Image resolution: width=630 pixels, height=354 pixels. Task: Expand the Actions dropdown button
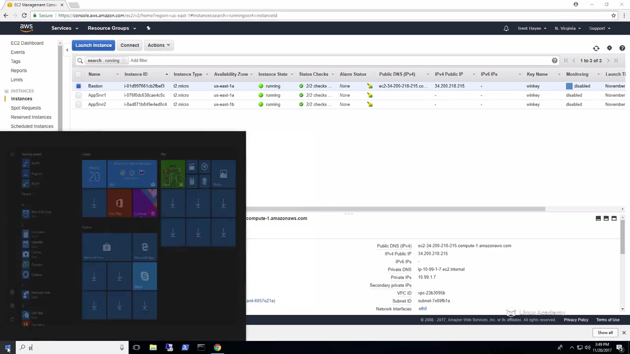coord(158,45)
